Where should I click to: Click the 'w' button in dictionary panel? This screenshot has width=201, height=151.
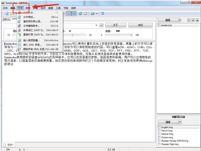click(193, 20)
